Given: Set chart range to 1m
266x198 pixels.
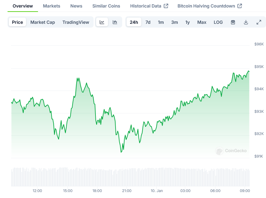Looking at the screenshot, I should (x=161, y=22).
